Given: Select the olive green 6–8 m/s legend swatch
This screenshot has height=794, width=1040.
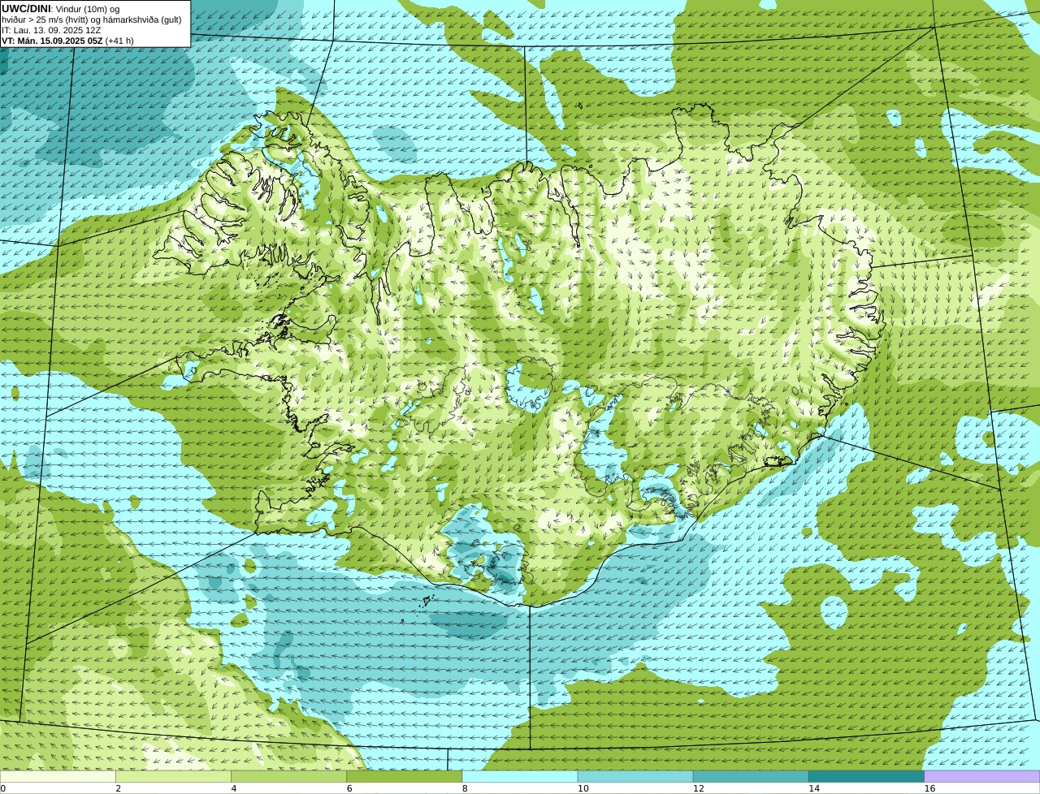Looking at the screenshot, I should (405, 776).
